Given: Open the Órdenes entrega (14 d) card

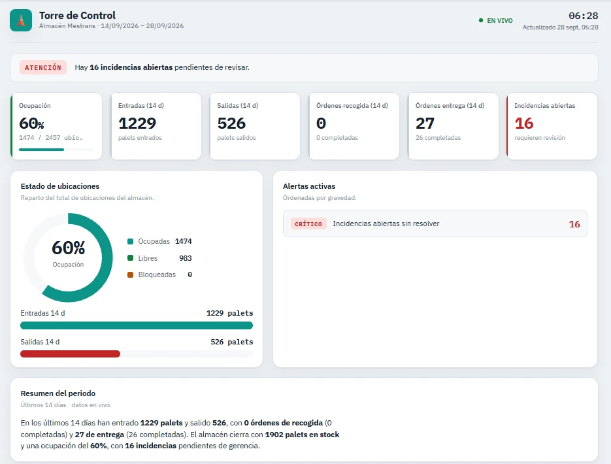Looking at the screenshot, I should [x=453, y=126].
